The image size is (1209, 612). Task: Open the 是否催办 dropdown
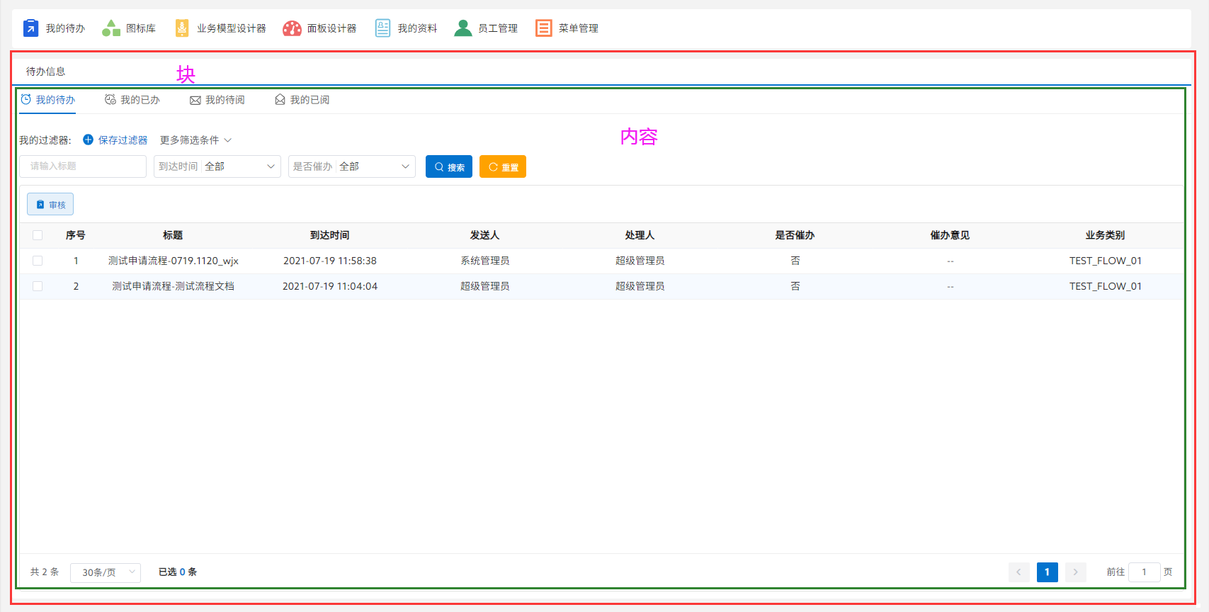352,166
